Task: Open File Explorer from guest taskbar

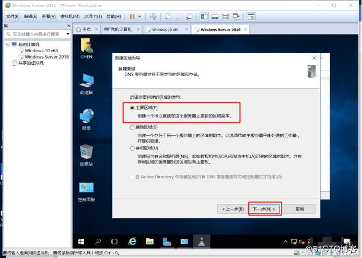Action: pos(149,242)
